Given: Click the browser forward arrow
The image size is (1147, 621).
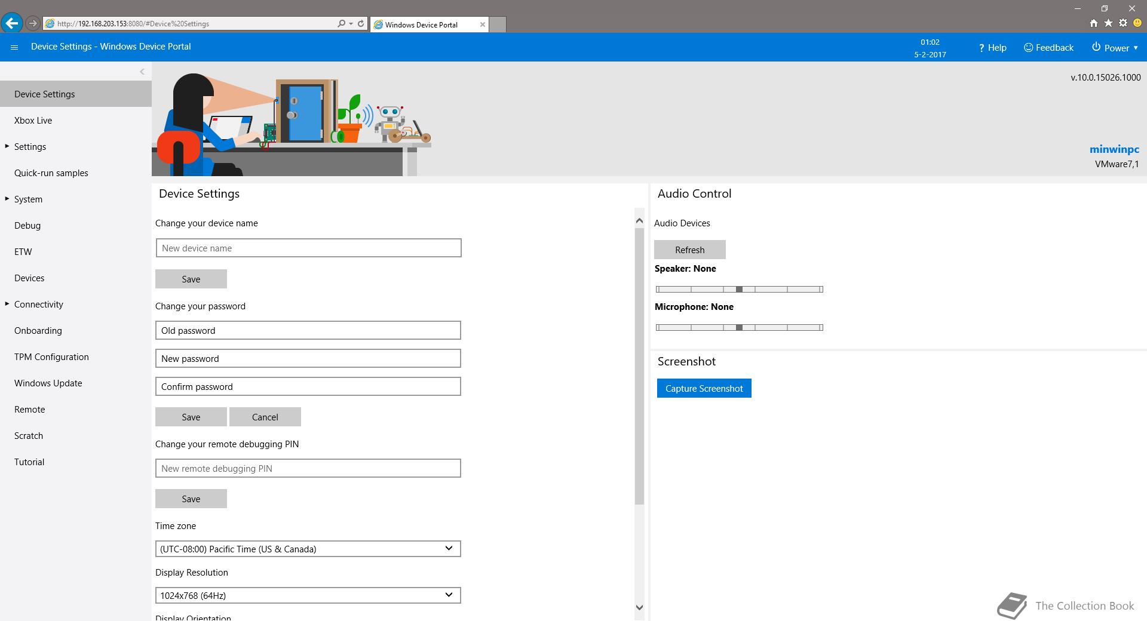Looking at the screenshot, I should coord(33,23).
